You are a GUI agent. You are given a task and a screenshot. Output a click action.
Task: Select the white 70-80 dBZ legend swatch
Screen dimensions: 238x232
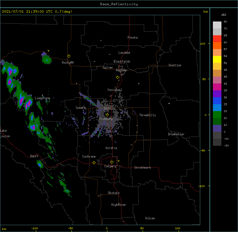(x=217, y=25)
